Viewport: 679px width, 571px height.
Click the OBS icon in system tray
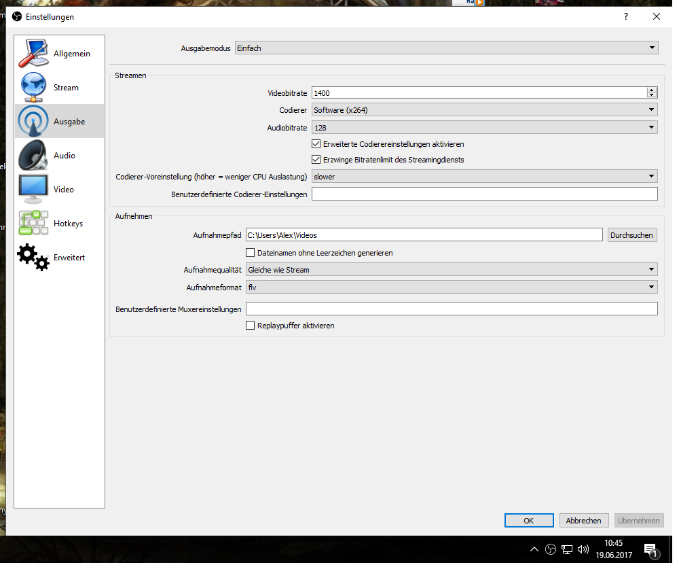coord(551,549)
